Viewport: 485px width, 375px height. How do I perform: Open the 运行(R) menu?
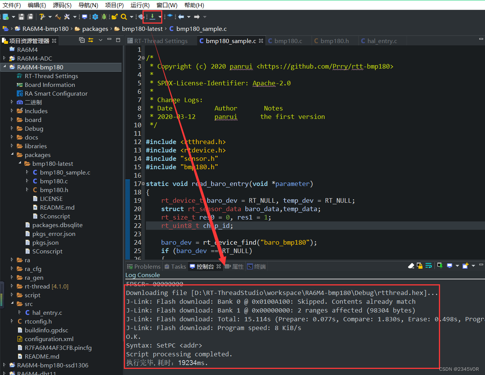(x=140, y=5)
